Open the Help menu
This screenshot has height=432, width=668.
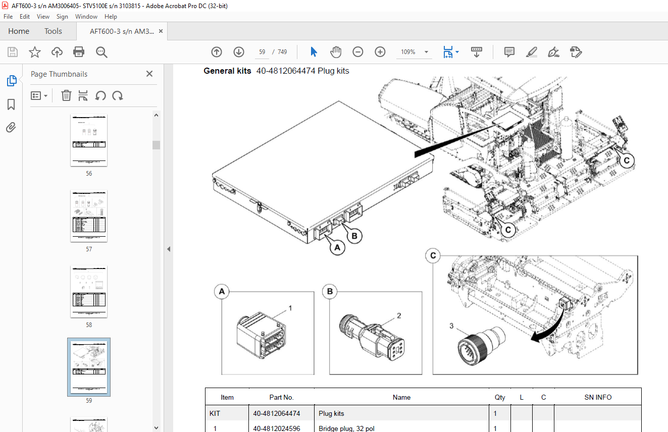pyautogui.click(x=111, y=17)
